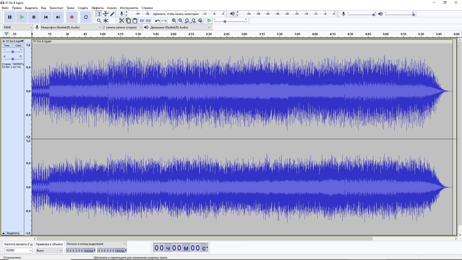Toggle the Соло track button
This screenshot has width=462, height=260.
(18, 45)
